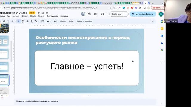Start the Слайд-шоу presentation

click(117, 14)
